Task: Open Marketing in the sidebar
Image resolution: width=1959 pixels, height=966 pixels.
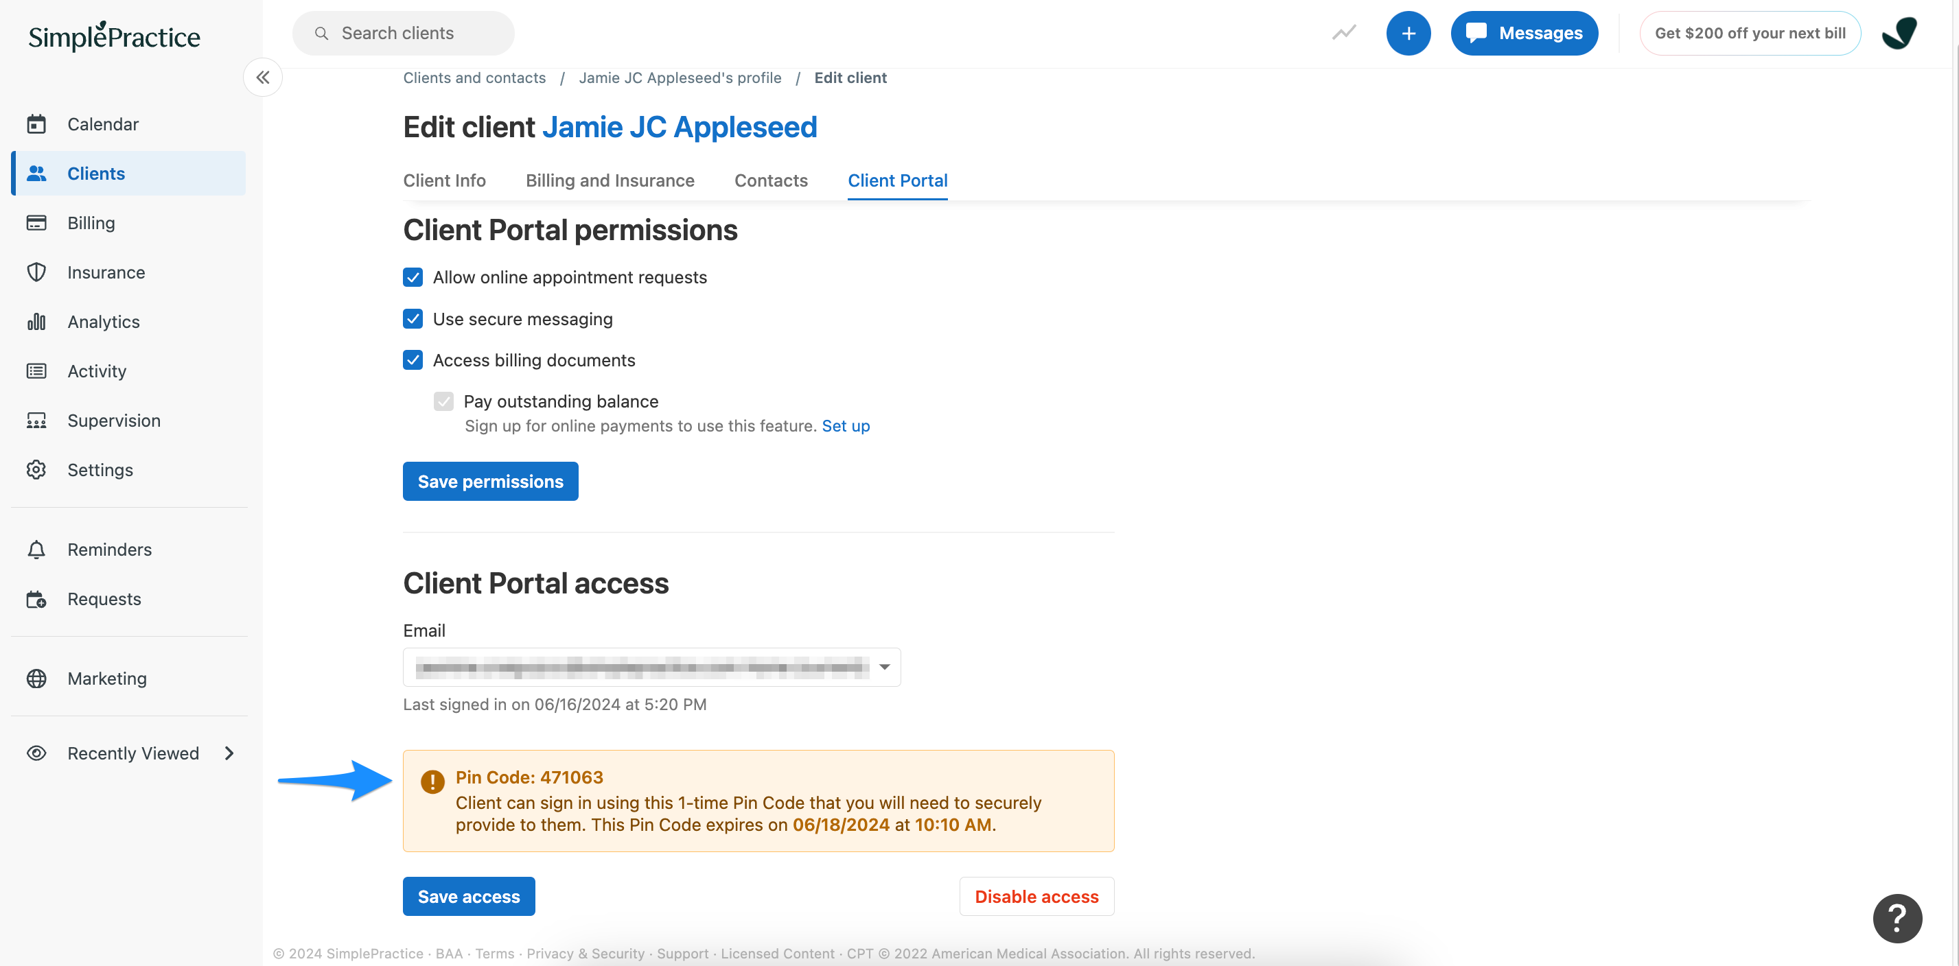Action: tap(128, 679)
